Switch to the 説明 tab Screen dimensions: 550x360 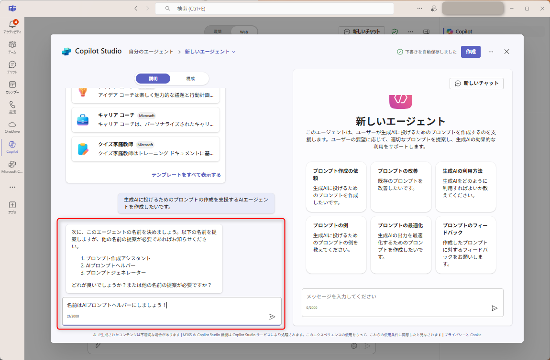(154, 78)
